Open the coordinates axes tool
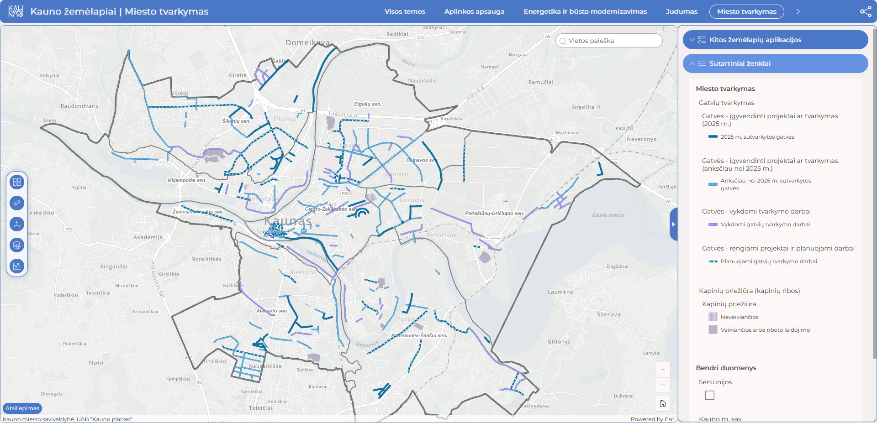This screenshot has height=423, width=877. pyautogui.click(x=17, y=224)
